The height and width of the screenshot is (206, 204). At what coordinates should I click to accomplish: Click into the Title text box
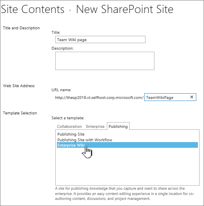100,39
